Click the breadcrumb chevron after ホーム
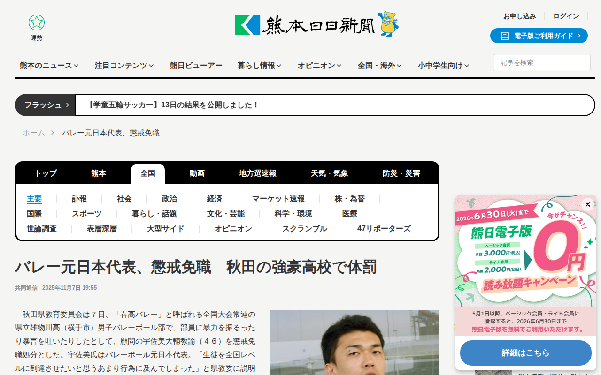This screenshot has width=601, height=375. tap(53, 133)
